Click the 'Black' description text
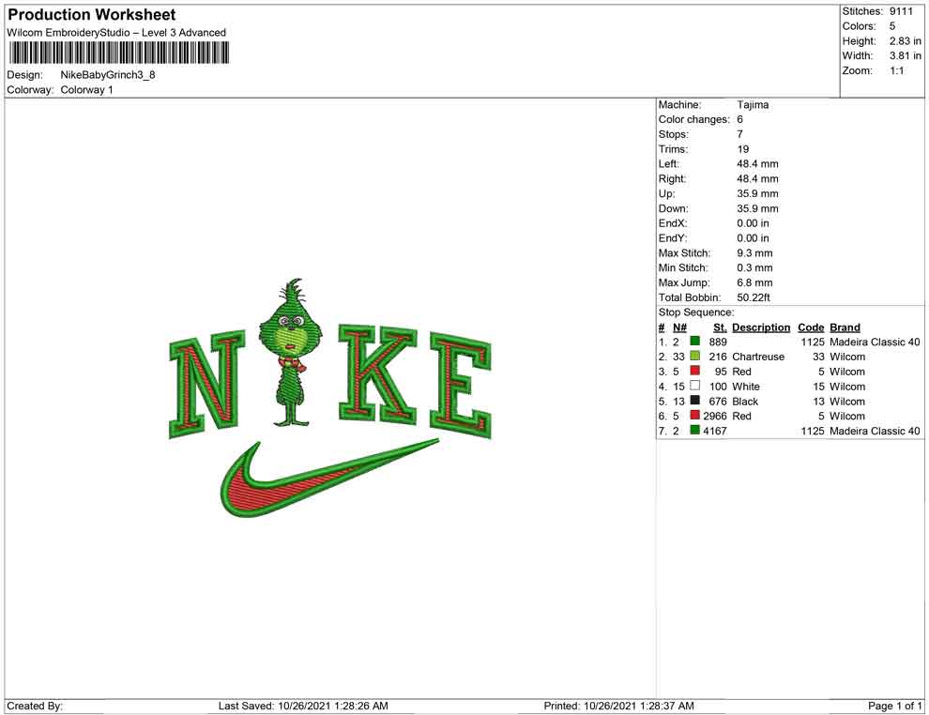The width and height of the screenshot is (929, 715). tap(745, 401)
